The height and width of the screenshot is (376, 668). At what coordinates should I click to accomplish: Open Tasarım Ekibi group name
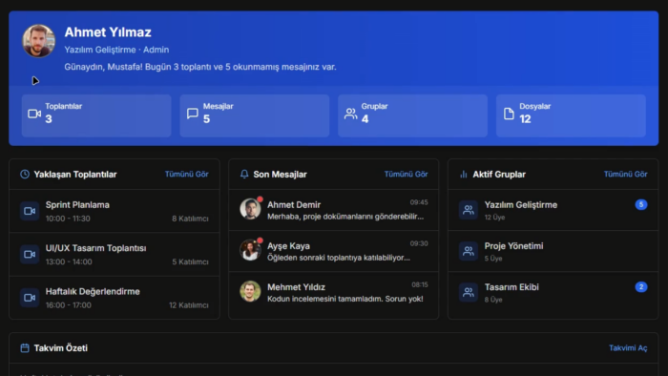coord(511,287)
